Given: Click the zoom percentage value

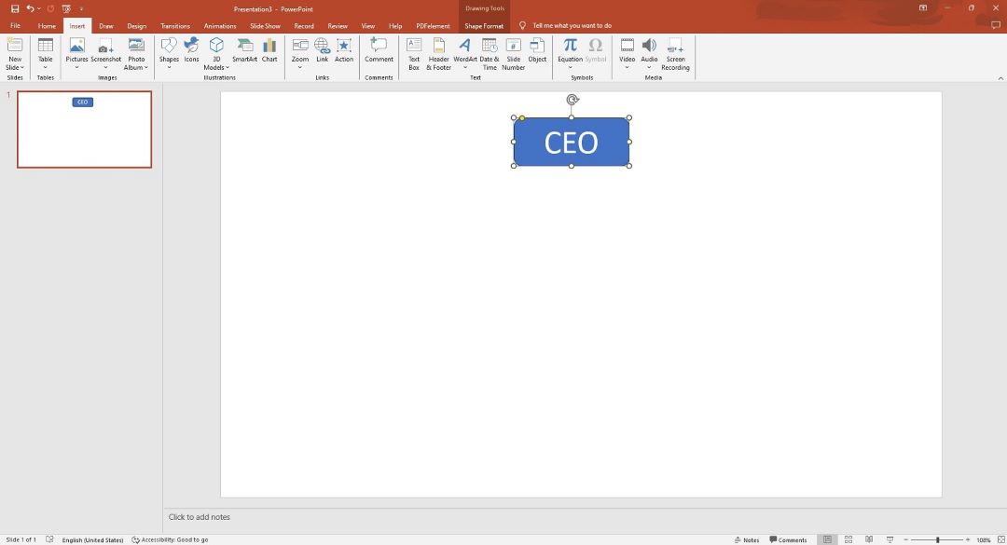Looking at the screenshot, I should pyautogui.click(x=984, y=539).
